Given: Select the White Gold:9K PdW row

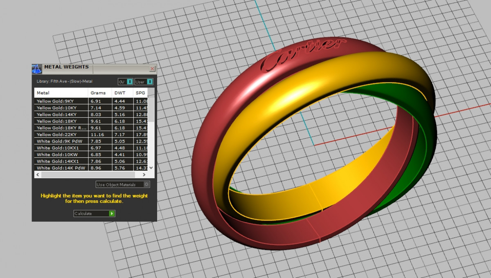Looking at the screenshot, I should pos(61,141).
